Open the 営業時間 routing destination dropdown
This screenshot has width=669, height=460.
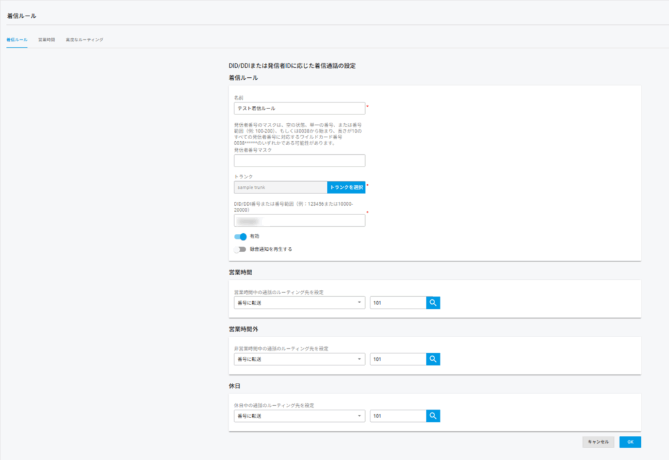[299, 303]
